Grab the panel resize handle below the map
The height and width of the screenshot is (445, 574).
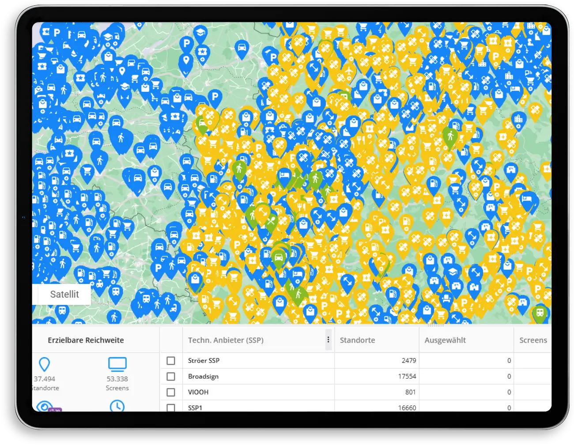coord(435,326)
